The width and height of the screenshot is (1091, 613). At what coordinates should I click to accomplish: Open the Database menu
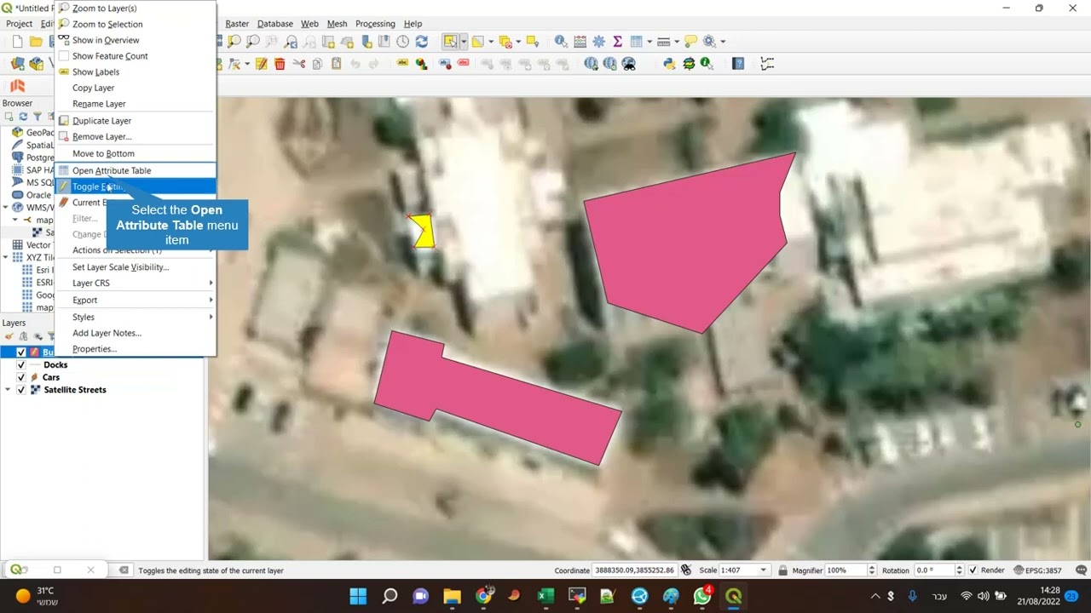click(275, 24)
